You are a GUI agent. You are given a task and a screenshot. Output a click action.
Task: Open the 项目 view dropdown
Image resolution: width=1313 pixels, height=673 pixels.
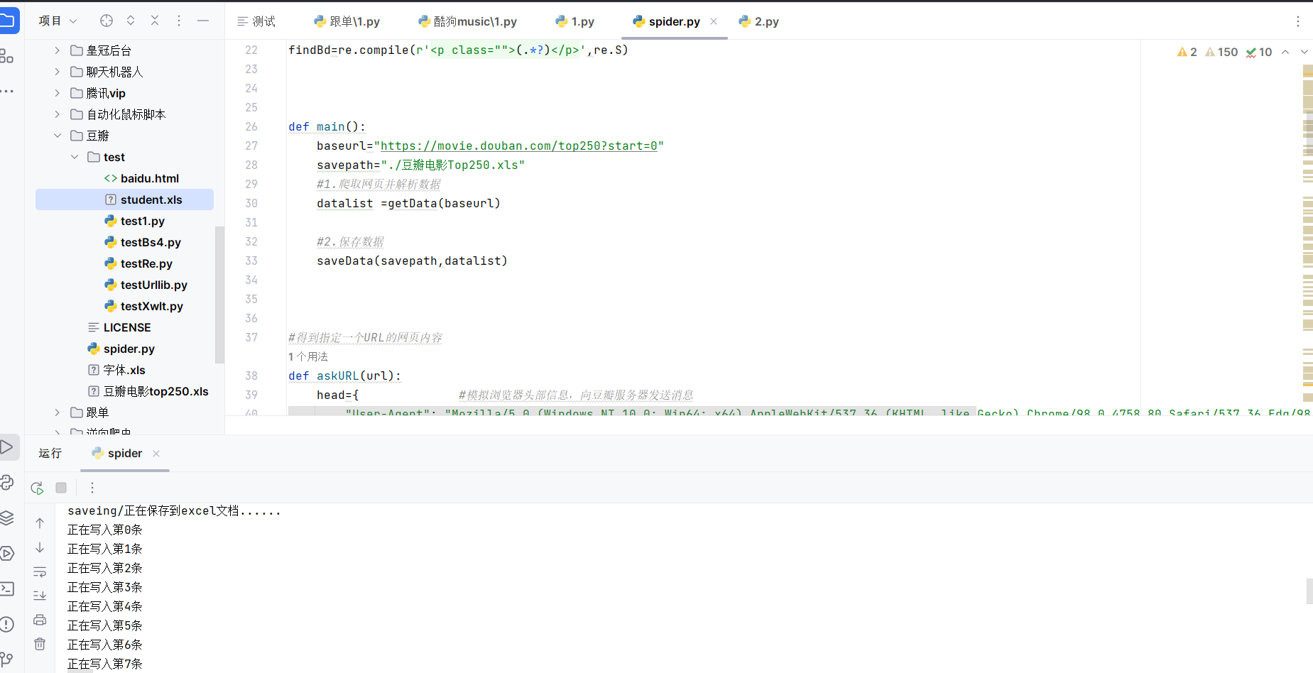(58, 21)
